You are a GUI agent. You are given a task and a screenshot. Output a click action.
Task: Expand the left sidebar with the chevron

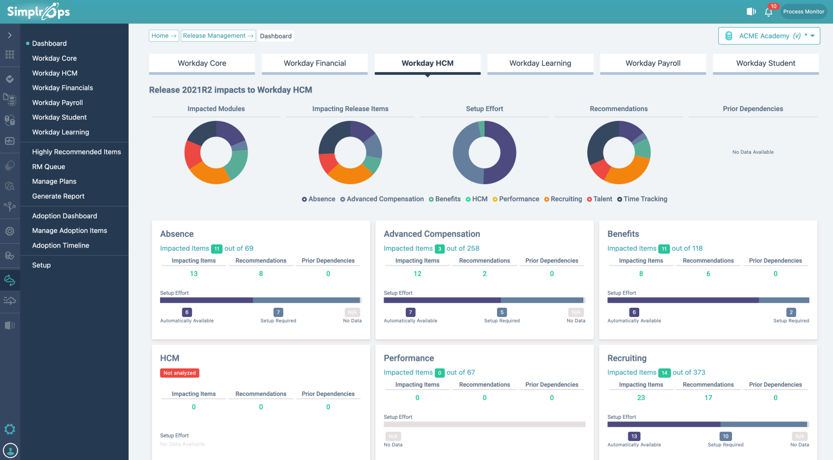[x=10, y=35]
